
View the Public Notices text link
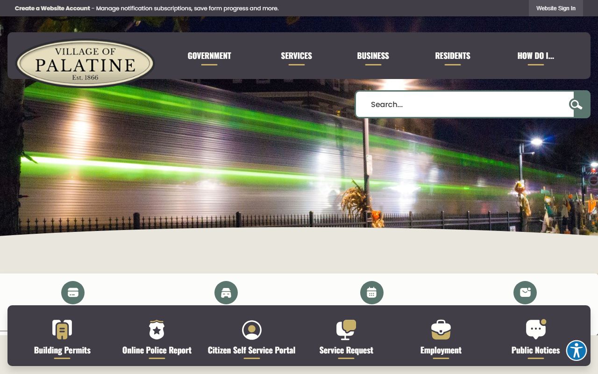point(536,350)
